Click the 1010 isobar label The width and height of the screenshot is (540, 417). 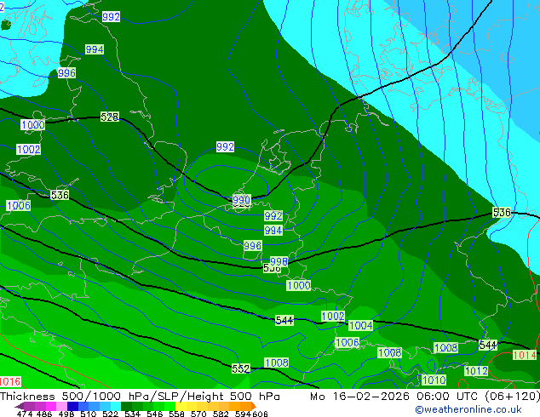coord(434,380)
